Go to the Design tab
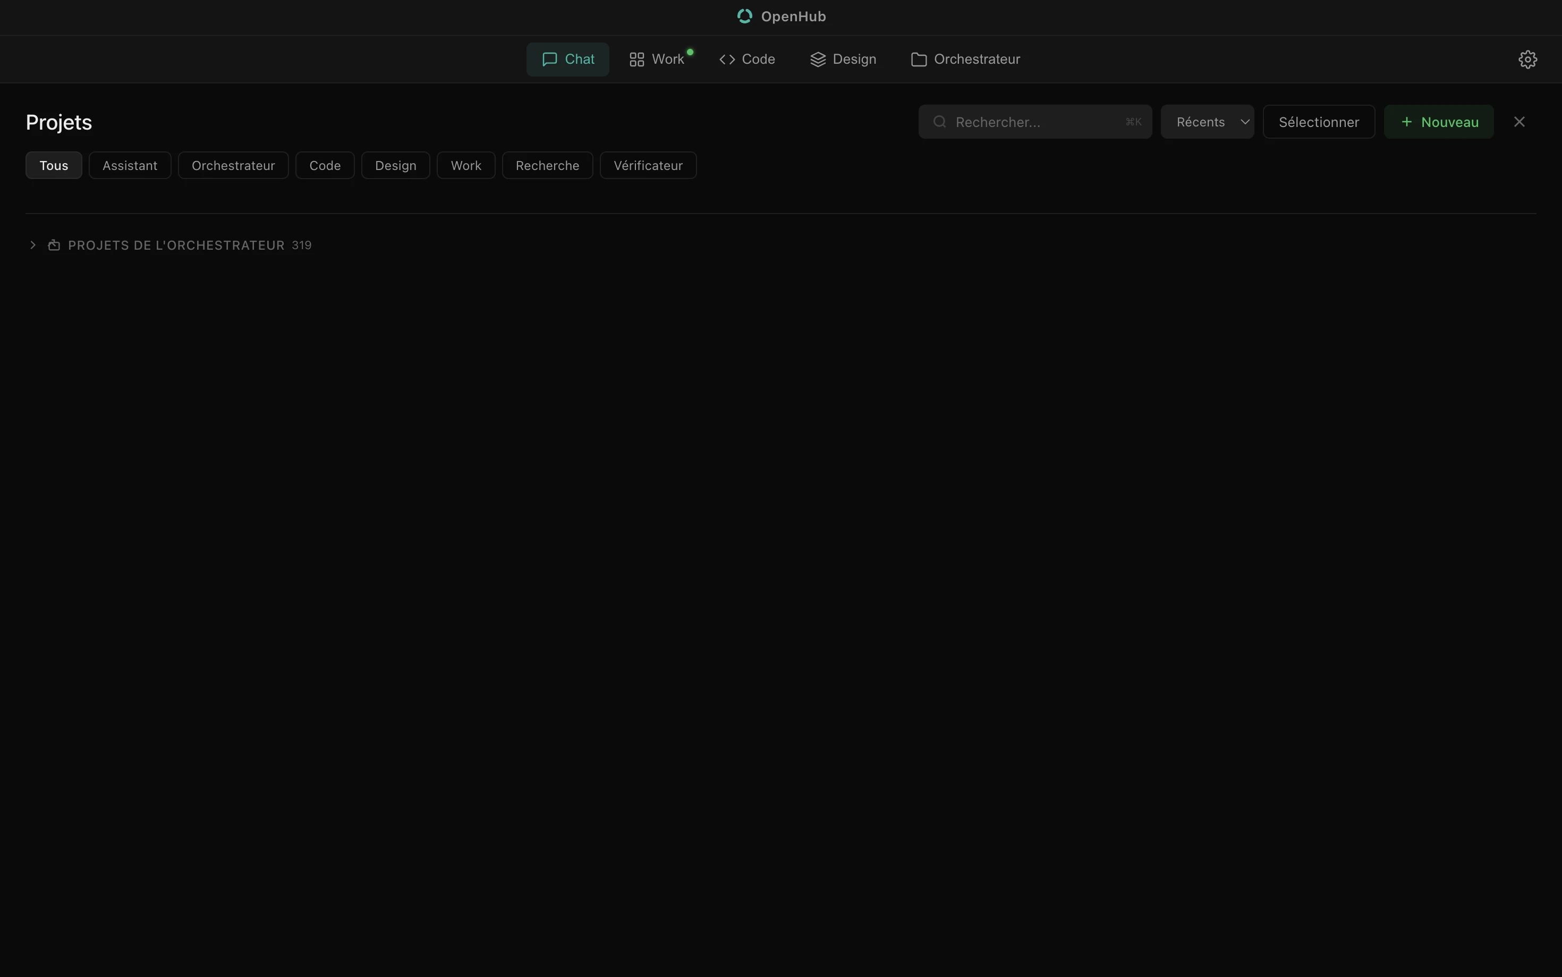 click(x=843, y=60)
